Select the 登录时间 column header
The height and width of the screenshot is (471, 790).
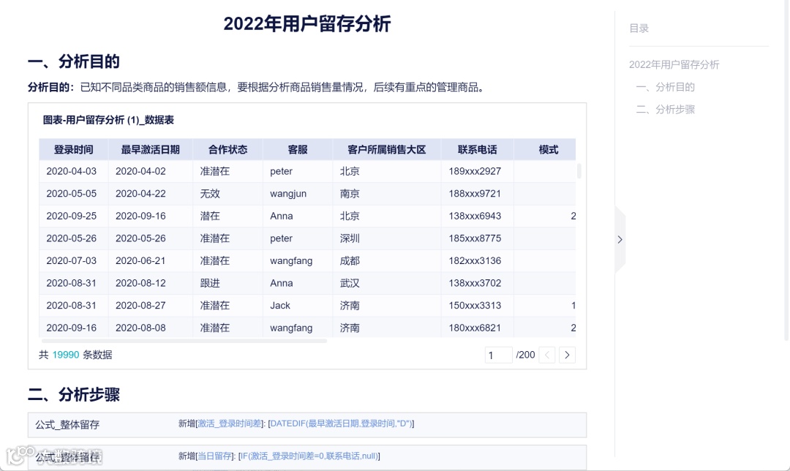72,149
